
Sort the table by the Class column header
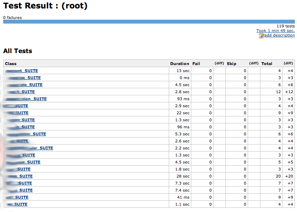(x=10, y=64)
